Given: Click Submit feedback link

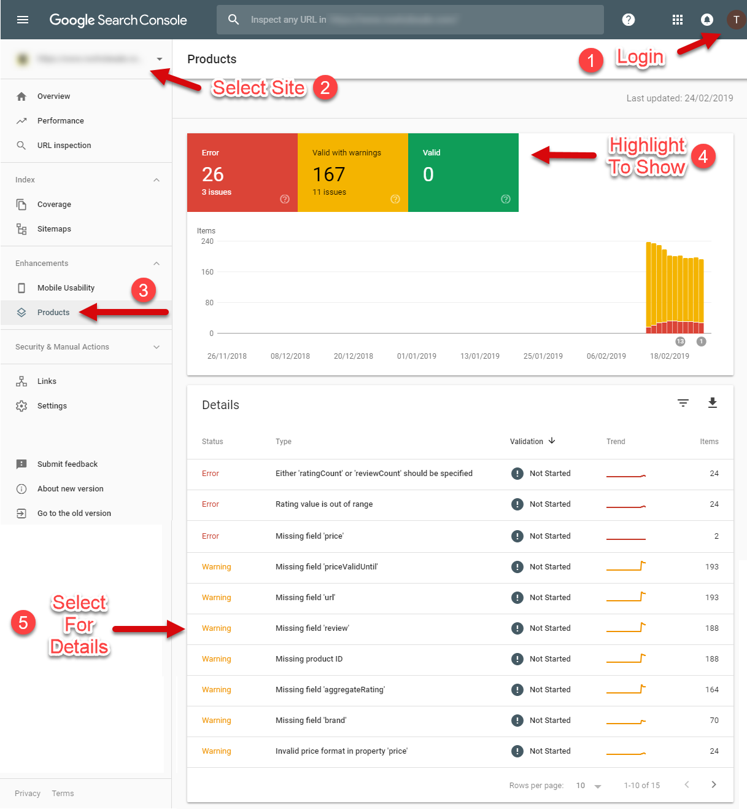Looking at the screenshot, I should 68,464.
